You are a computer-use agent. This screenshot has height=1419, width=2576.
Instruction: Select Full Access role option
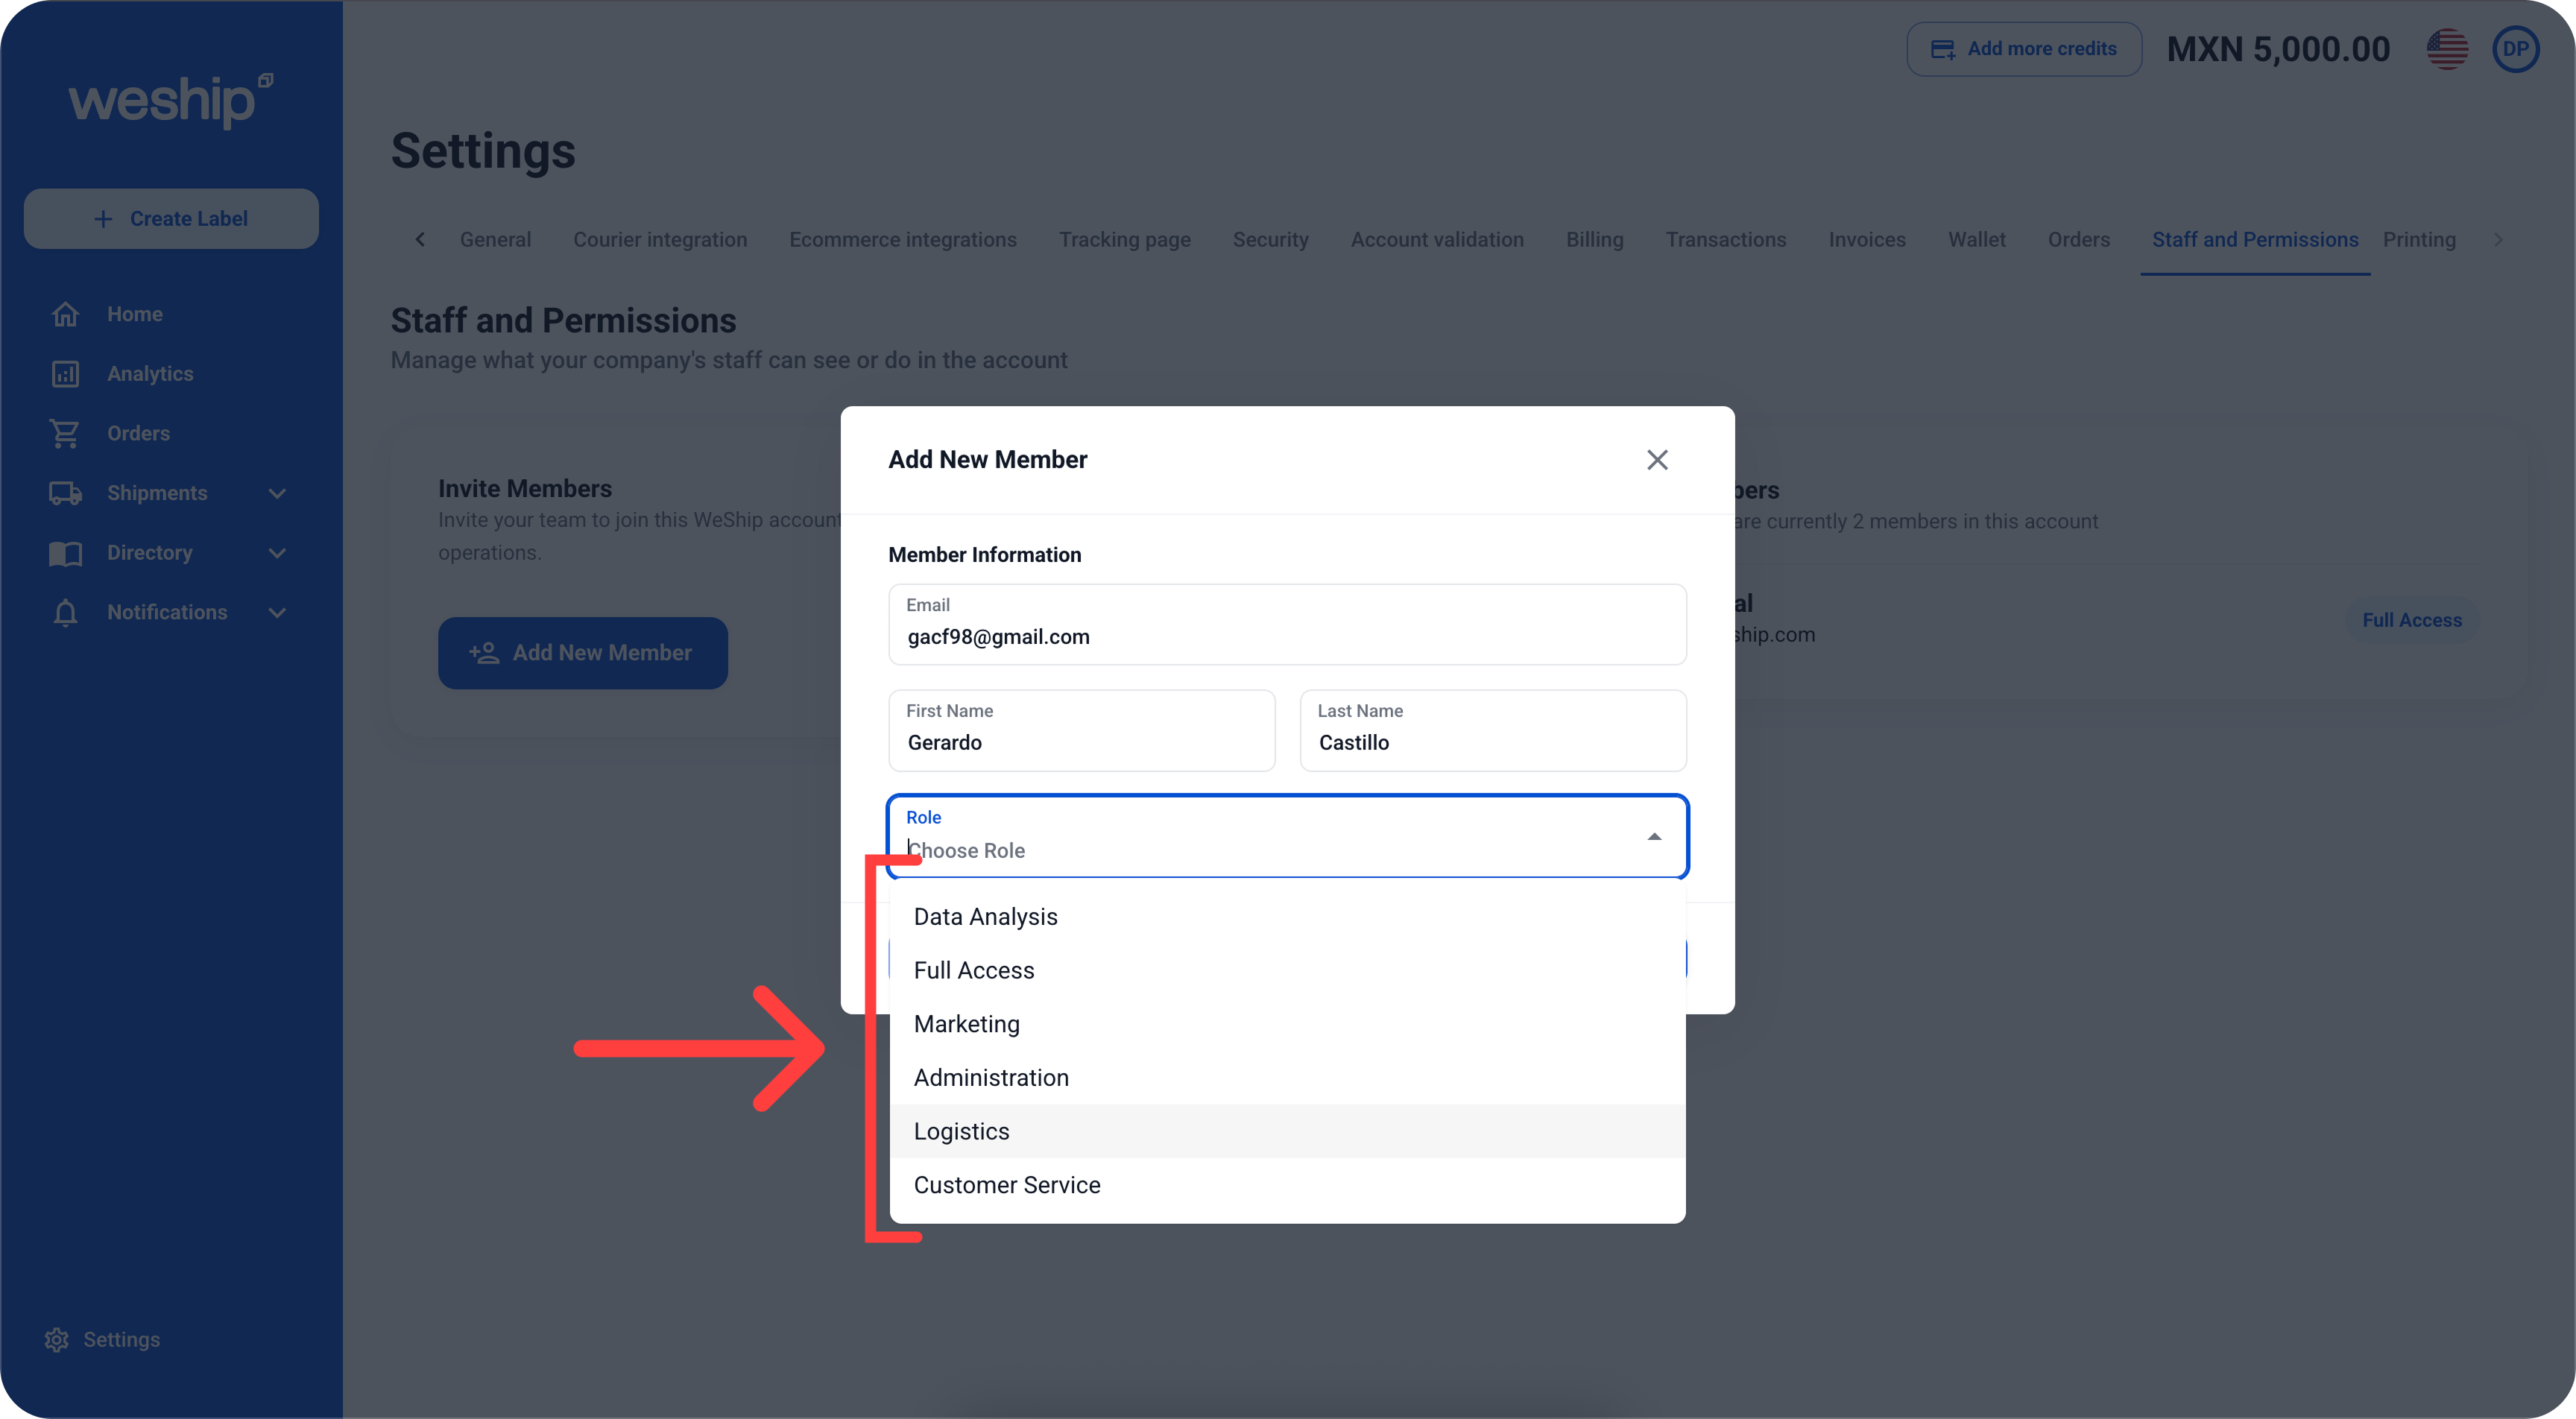[x=1287, y=970]
